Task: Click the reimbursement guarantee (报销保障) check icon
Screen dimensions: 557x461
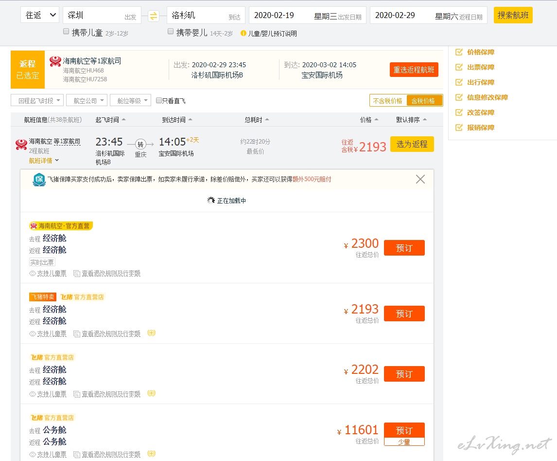Action: point(459,128)
